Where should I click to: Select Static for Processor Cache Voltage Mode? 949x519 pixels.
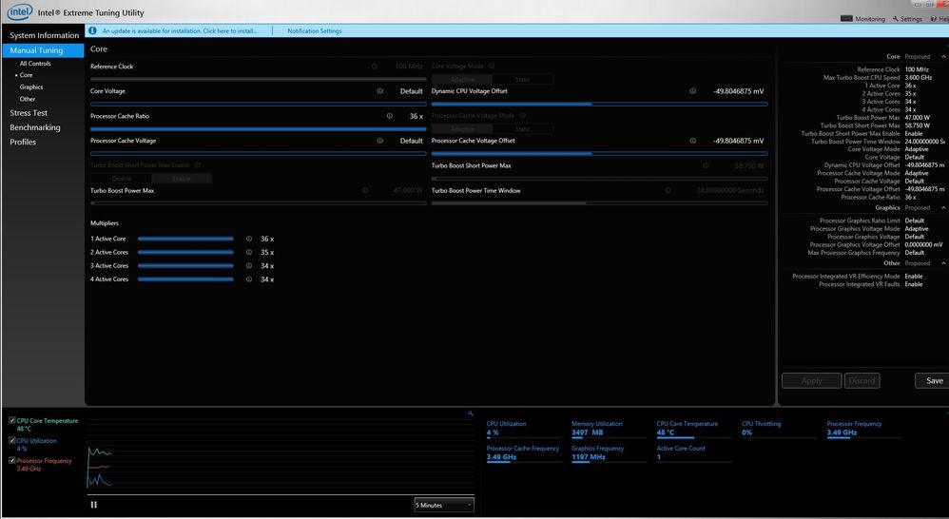(x=522, y=129)
